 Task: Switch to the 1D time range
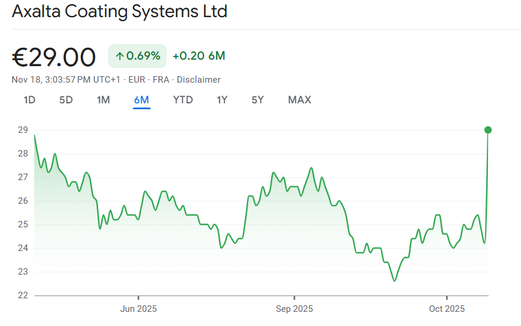pos(30,100)
